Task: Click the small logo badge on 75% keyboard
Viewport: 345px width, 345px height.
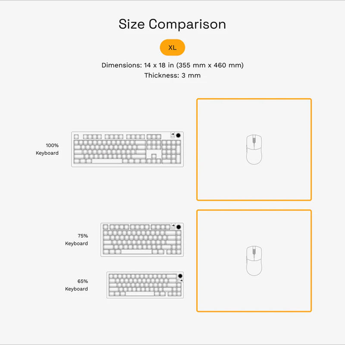Action: tap(173, 226)
